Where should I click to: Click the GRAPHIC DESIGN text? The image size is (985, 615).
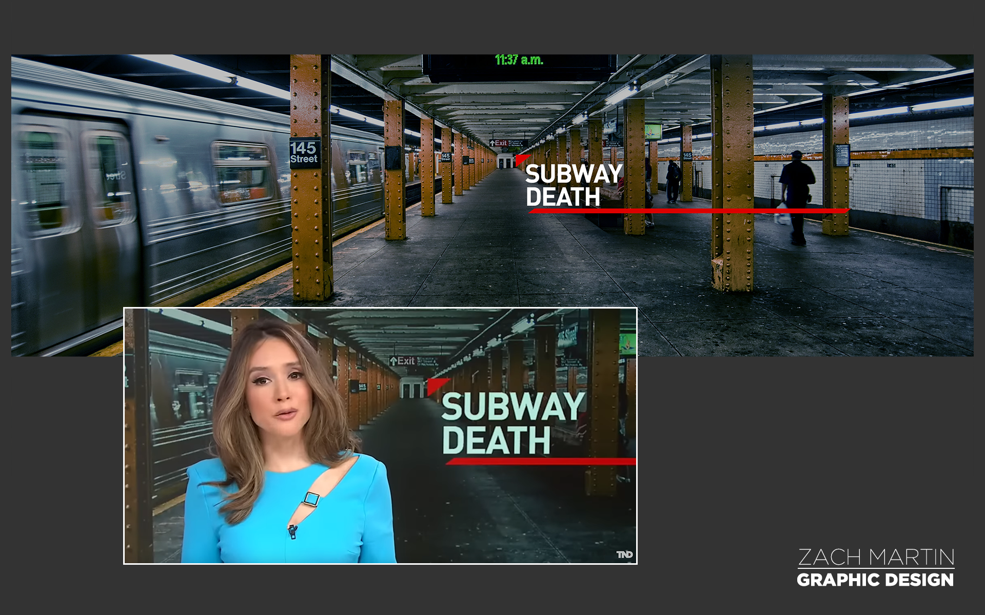point(875,580)
